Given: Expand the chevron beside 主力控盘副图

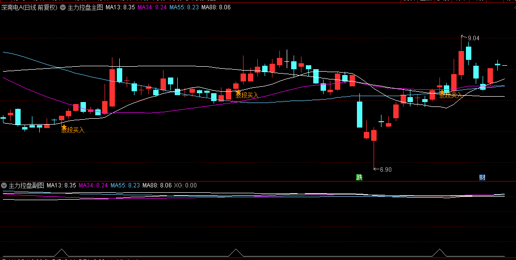Looking at the screenshot, I should tap(4, 185).
